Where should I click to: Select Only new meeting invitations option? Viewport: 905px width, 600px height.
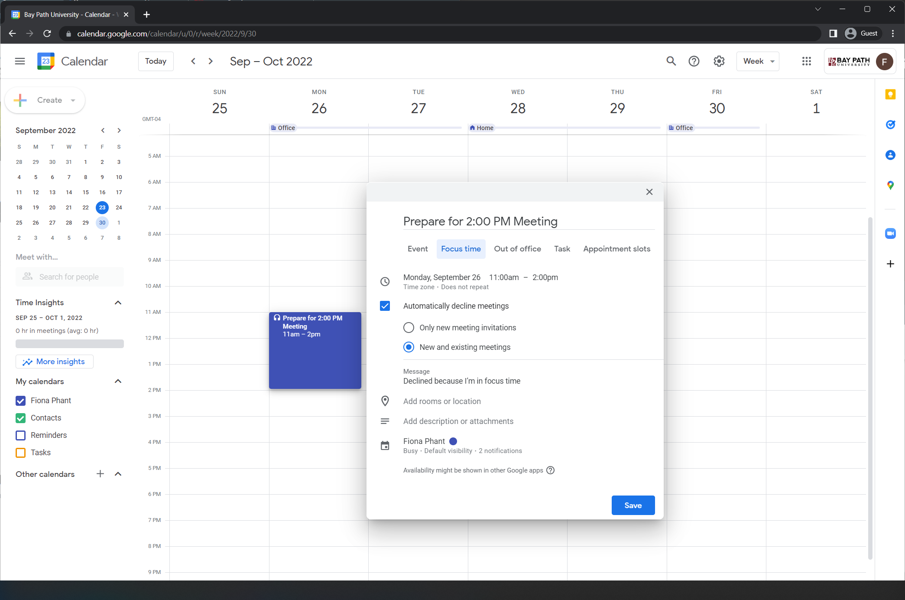click(409, 328)
